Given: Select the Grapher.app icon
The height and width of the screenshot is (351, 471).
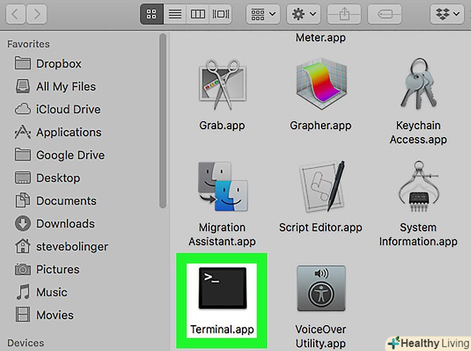Looking at the screenshot, I should [321, 84].
